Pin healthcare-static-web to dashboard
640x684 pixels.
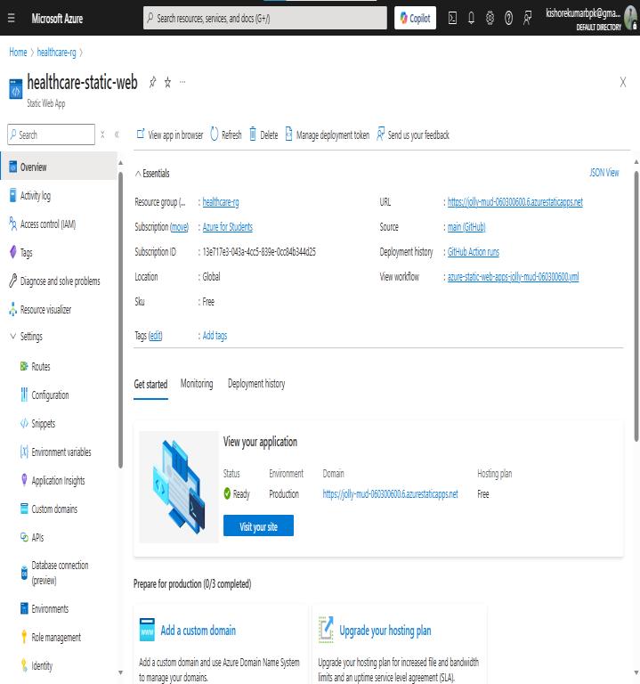click(152, 82)
